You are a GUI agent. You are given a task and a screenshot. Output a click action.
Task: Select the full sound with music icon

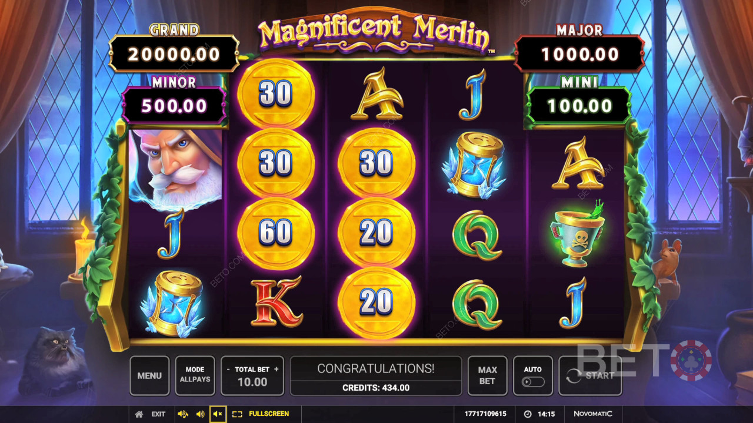183,414
